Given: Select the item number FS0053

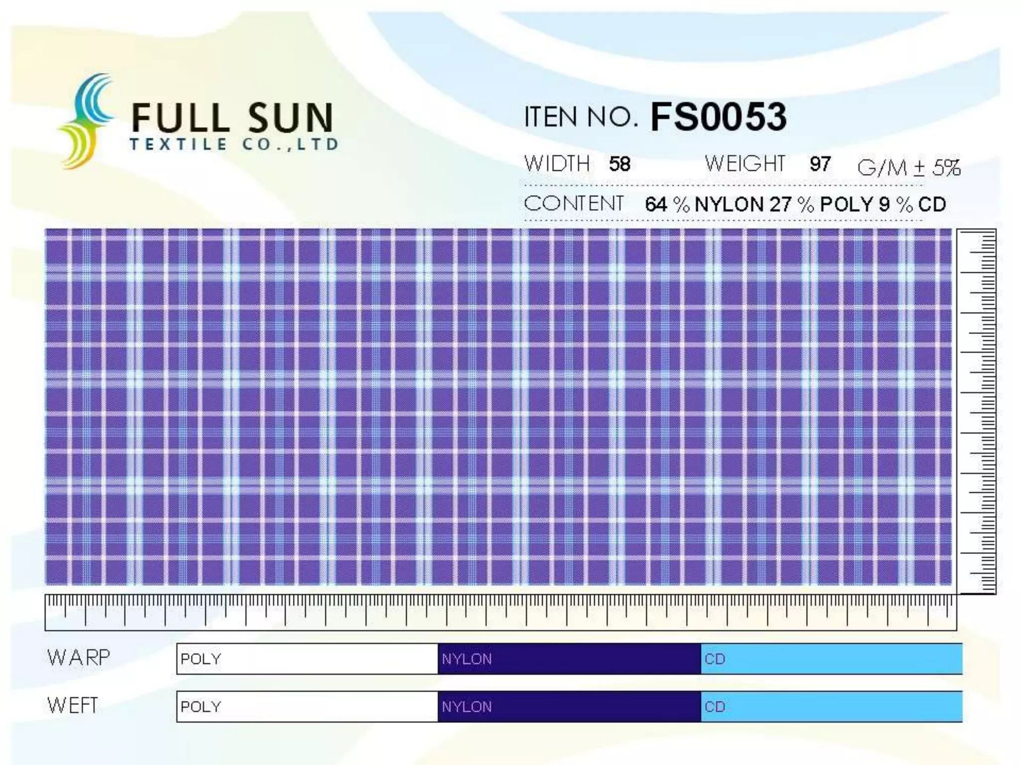Looking at the screenshot, I should [x=718, y=117].
